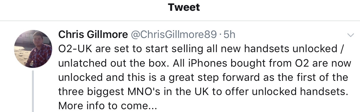Tap the line beginning 'unlatched out the box'
The width and height of the screenshot is (360, 112).
point(205,63)
